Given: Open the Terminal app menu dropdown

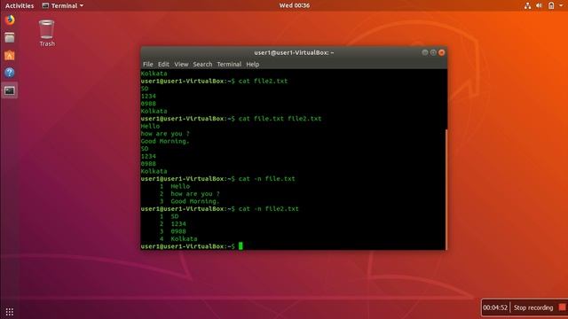Looking at the screenshot, I should pos(63,5).
